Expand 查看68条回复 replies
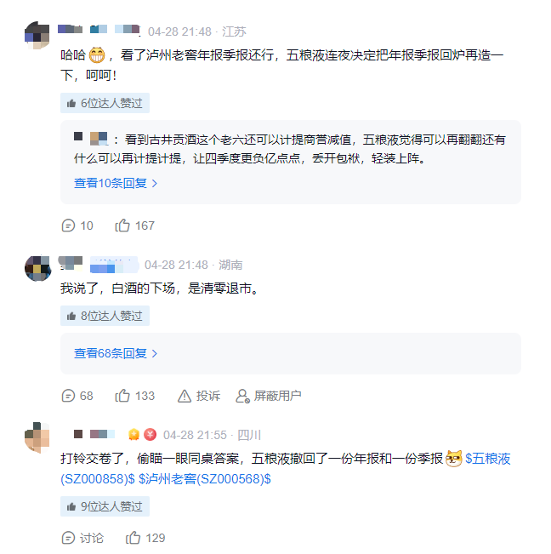Image resolution: width=551 pixels, height=554 pixels. [x=116, y=353]
